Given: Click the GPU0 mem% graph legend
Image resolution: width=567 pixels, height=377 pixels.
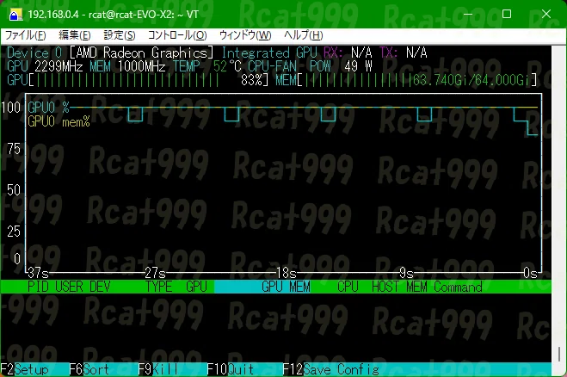Looking at the screenshot, I should pos(59,121).
